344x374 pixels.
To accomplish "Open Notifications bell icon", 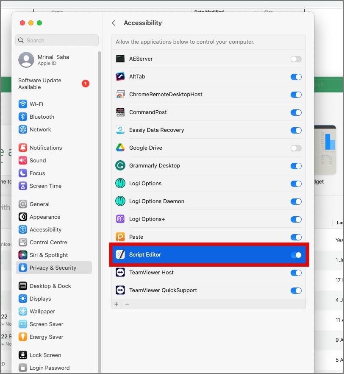I will (22, 148).
